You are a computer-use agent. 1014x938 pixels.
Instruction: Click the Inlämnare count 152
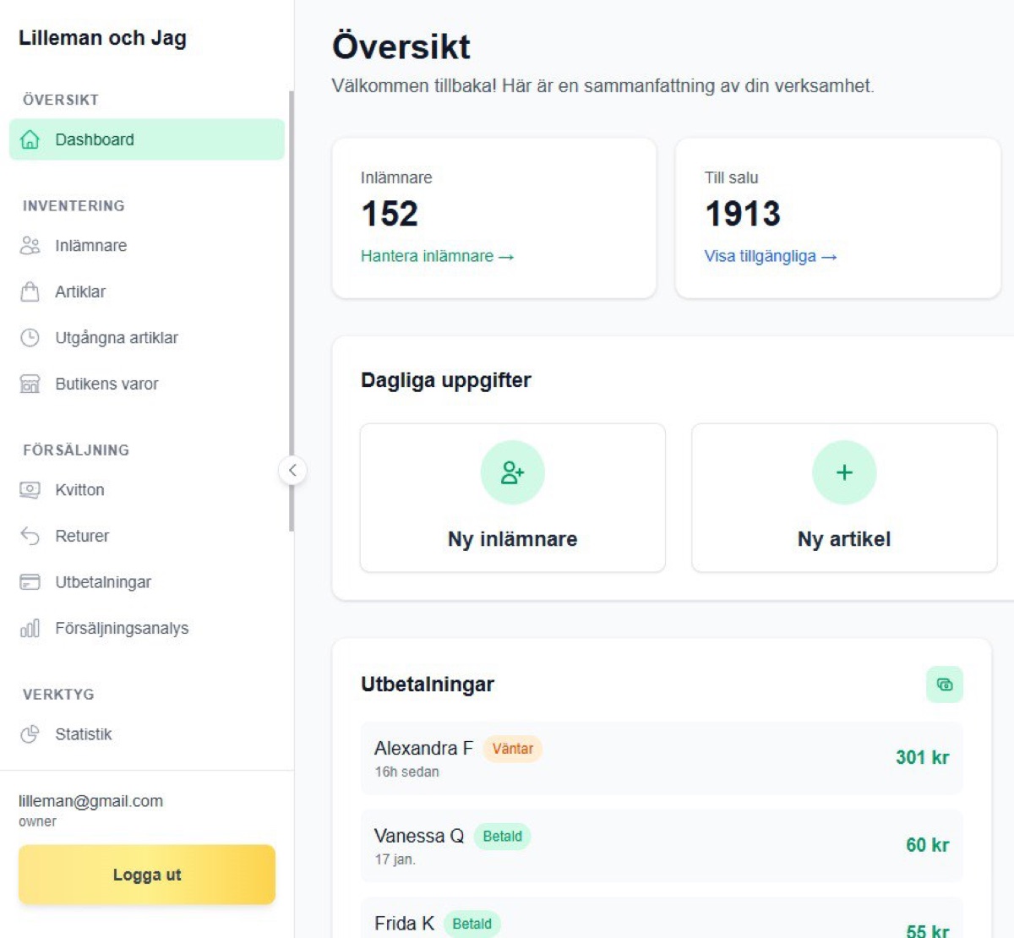coord(390,214)
